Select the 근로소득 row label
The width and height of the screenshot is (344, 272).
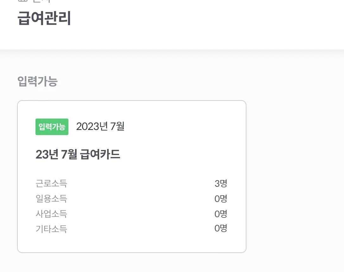pyautogui.click(x=51, y=184)
